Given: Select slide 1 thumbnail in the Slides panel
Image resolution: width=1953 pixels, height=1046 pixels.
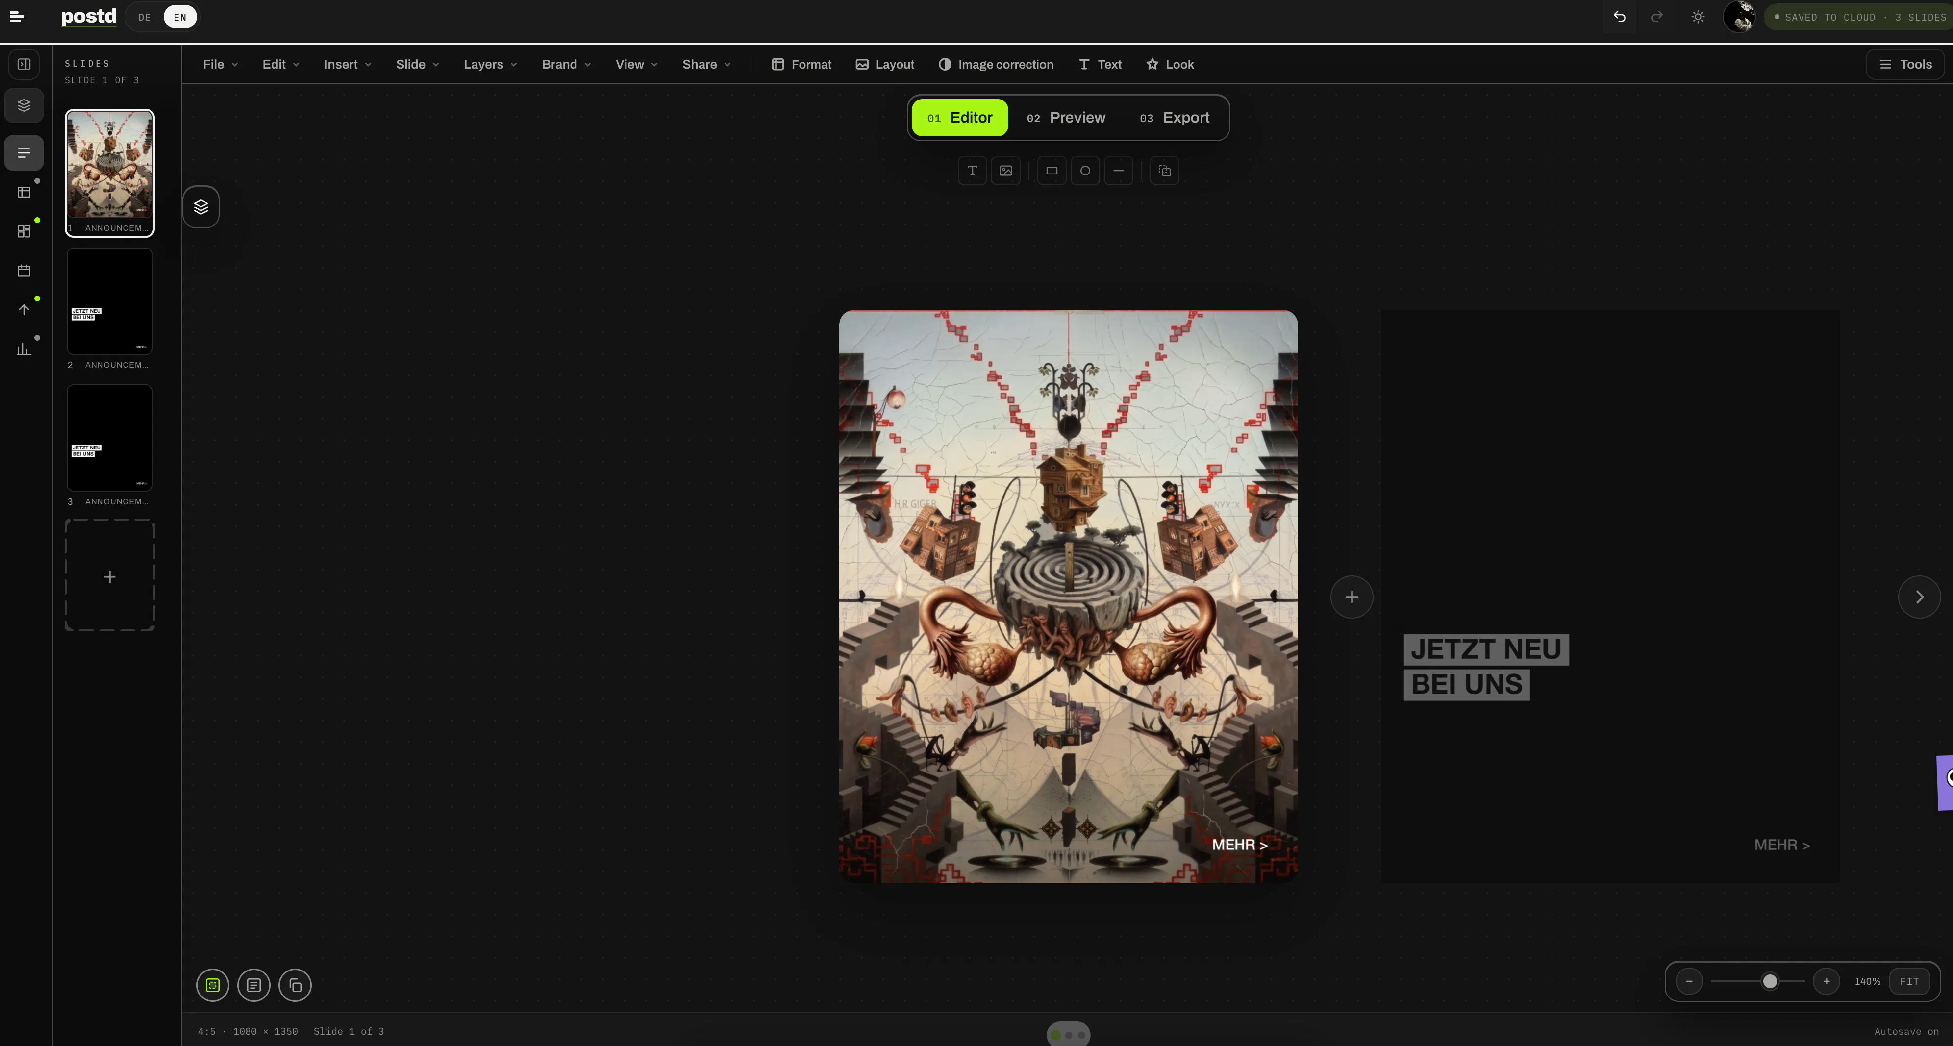Looking at the screenshot, I should click(x=110, y=173).
